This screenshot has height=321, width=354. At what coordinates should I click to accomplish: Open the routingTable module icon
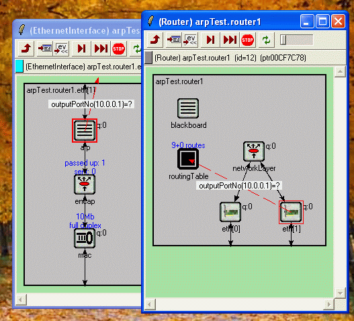coord(188,159)
